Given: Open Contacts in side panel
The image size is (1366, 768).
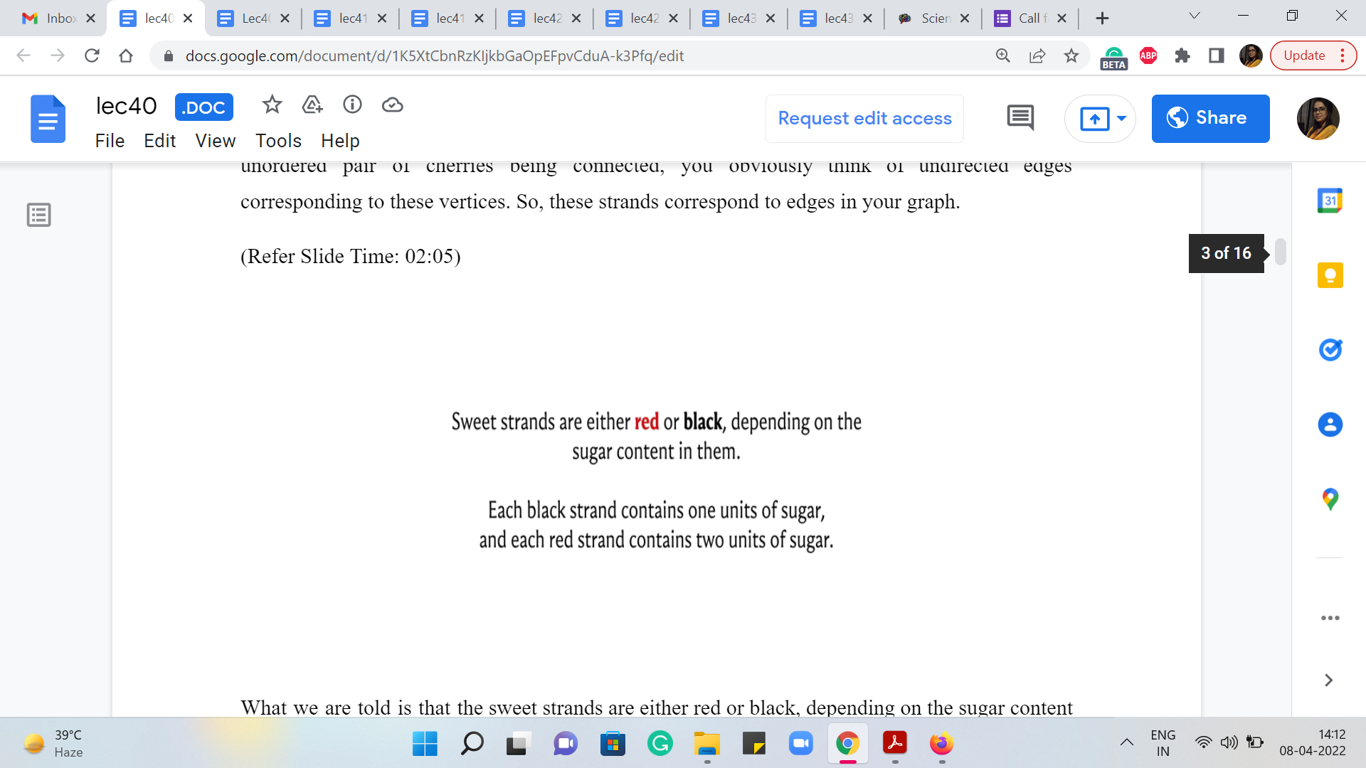Looking at the screenshot, I should (1330, 425).
